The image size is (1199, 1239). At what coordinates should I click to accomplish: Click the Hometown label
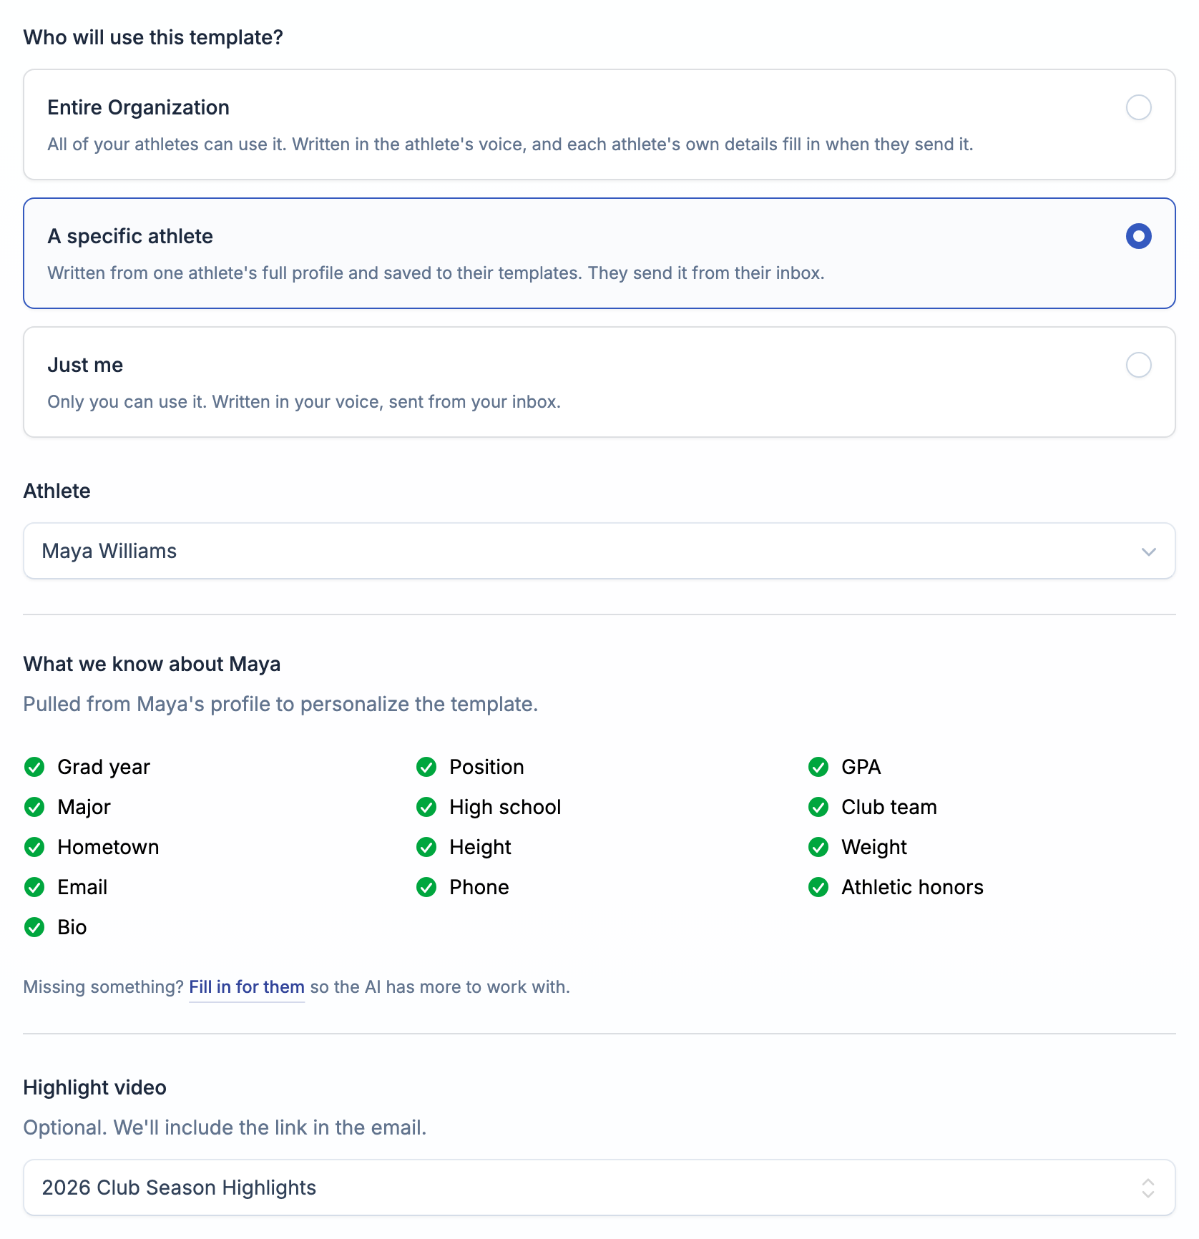pos(108,847)
